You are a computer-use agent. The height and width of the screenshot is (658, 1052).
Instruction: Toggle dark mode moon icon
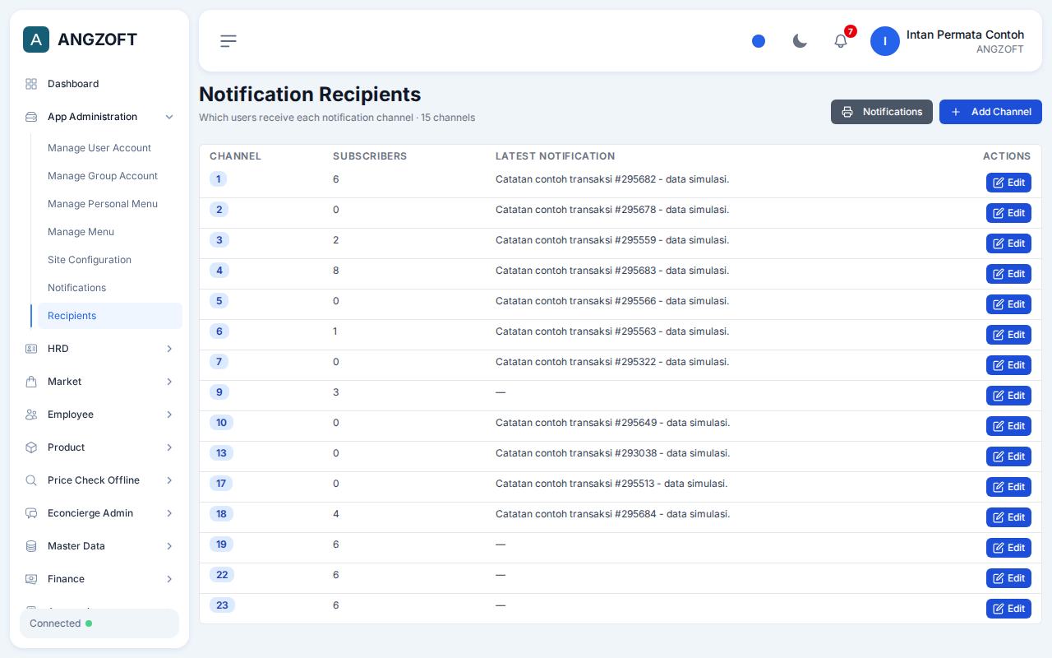point(800,41)
